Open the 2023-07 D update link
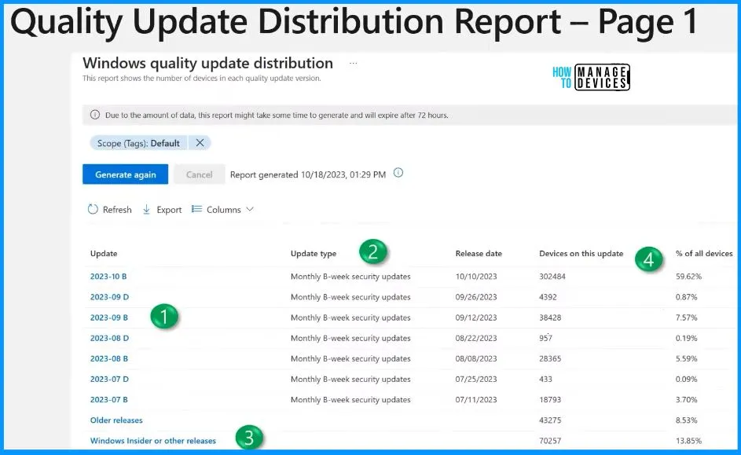The image size is (741, 455). pyautogui.click(x=110, y=379)
